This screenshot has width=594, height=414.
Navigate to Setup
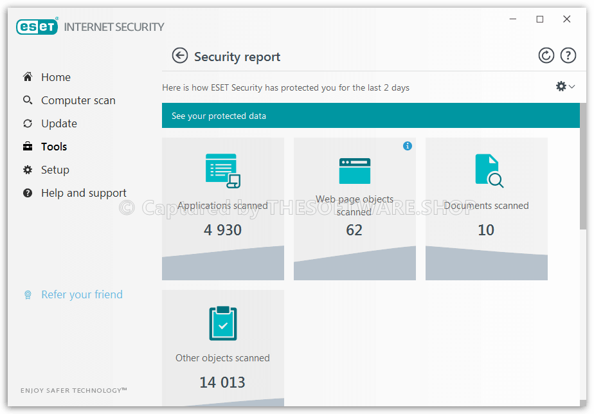click(55, 170)
